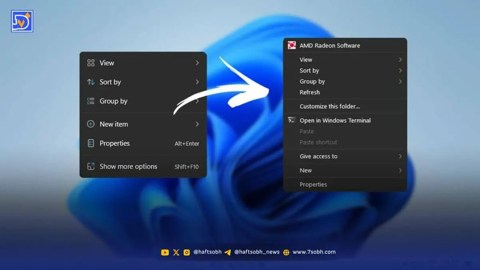This screenshot has width=480, height=270.
Task: Choose Group by in the left context menu
Action: pyautogui.click(x=143, y=101)
